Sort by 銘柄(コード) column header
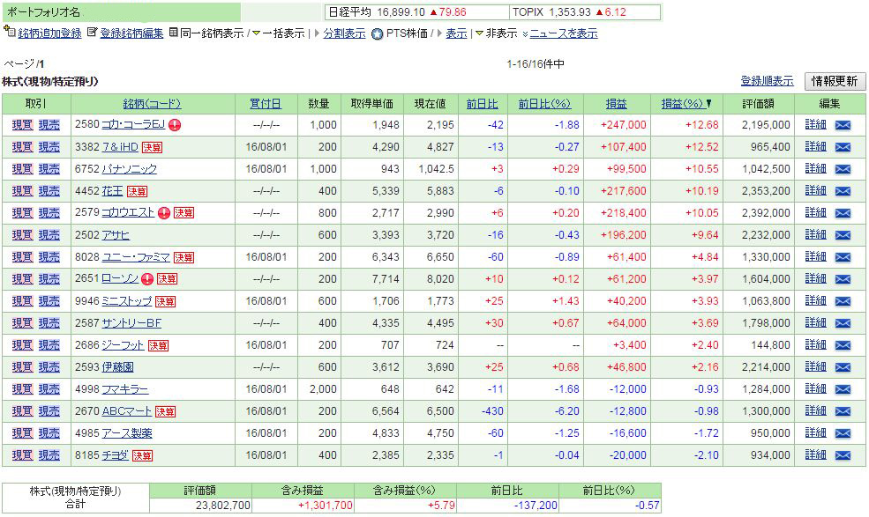869x517 pixels. coord(153,104)
